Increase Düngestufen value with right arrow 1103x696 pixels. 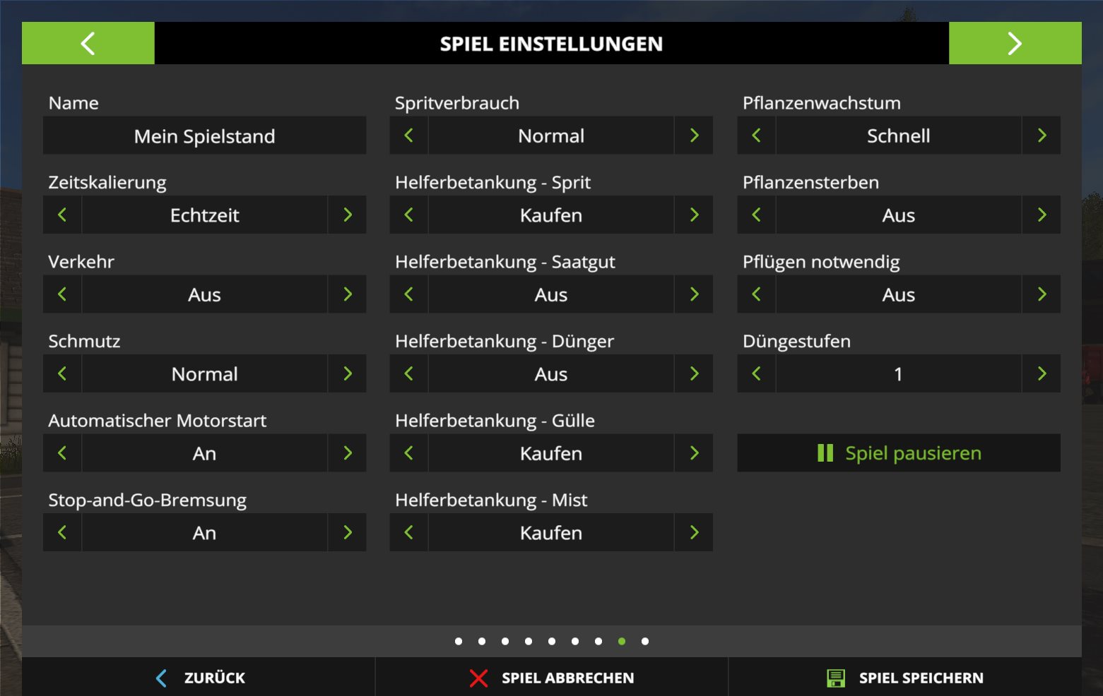pos(1042,374)
